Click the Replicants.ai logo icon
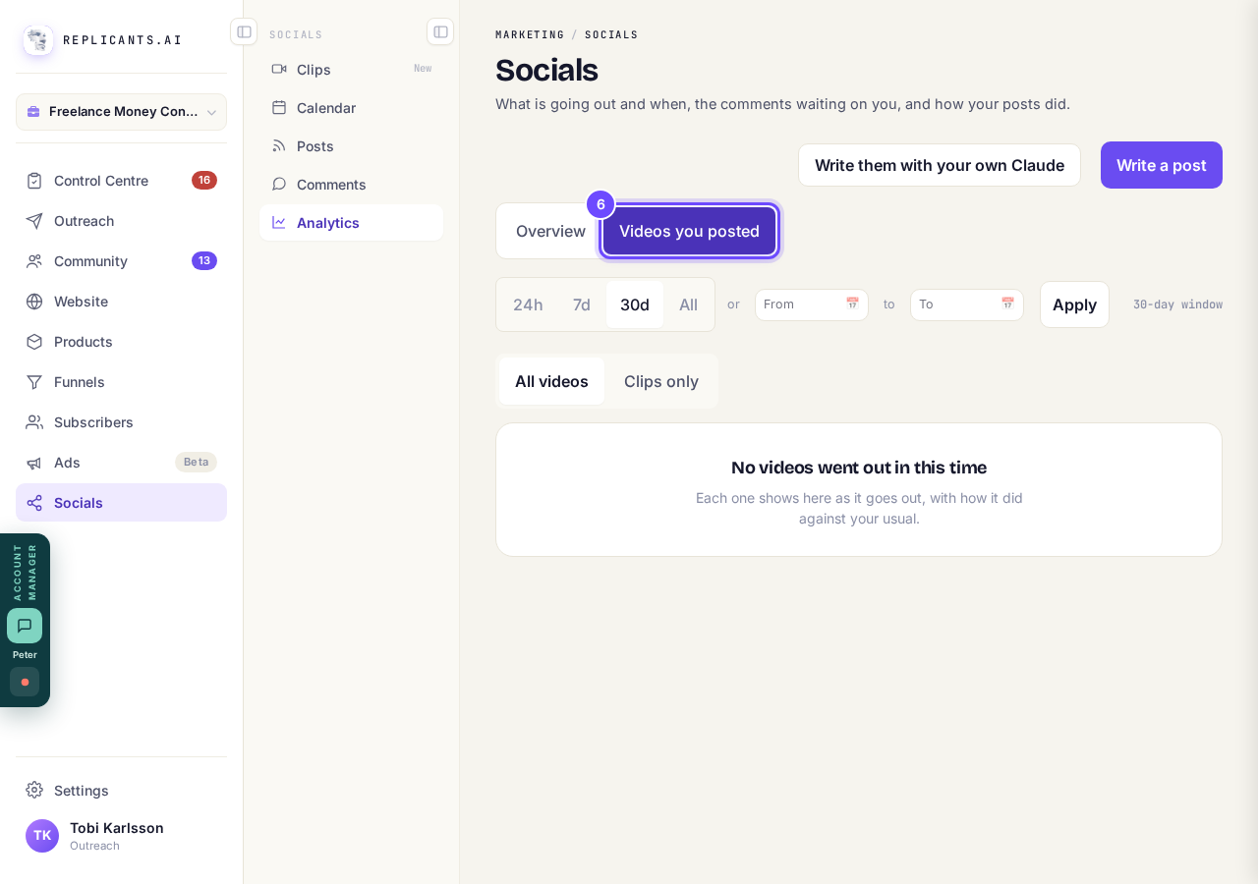 click(x=38, y=40)
